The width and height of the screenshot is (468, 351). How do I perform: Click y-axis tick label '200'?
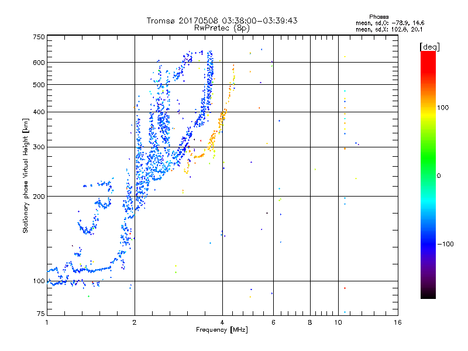pos(39,197)
